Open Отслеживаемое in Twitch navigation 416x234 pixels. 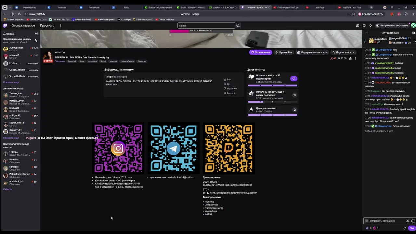tap(23, 25)
